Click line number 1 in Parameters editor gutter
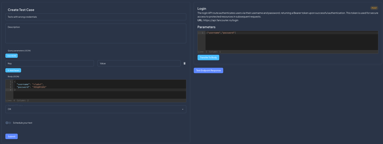The image size is (383, 144). pyautogui.click(x=203, y=33)
